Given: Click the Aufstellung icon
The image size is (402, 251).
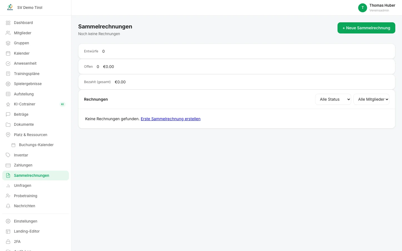Looking at the screenshot, I should 8,94.
